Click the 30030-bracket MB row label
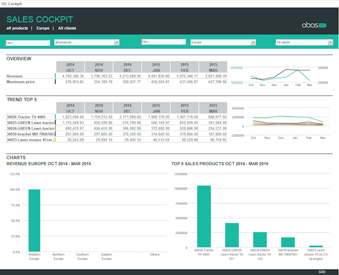The height and width of the screenshot is (275, 339). (31, 134)
